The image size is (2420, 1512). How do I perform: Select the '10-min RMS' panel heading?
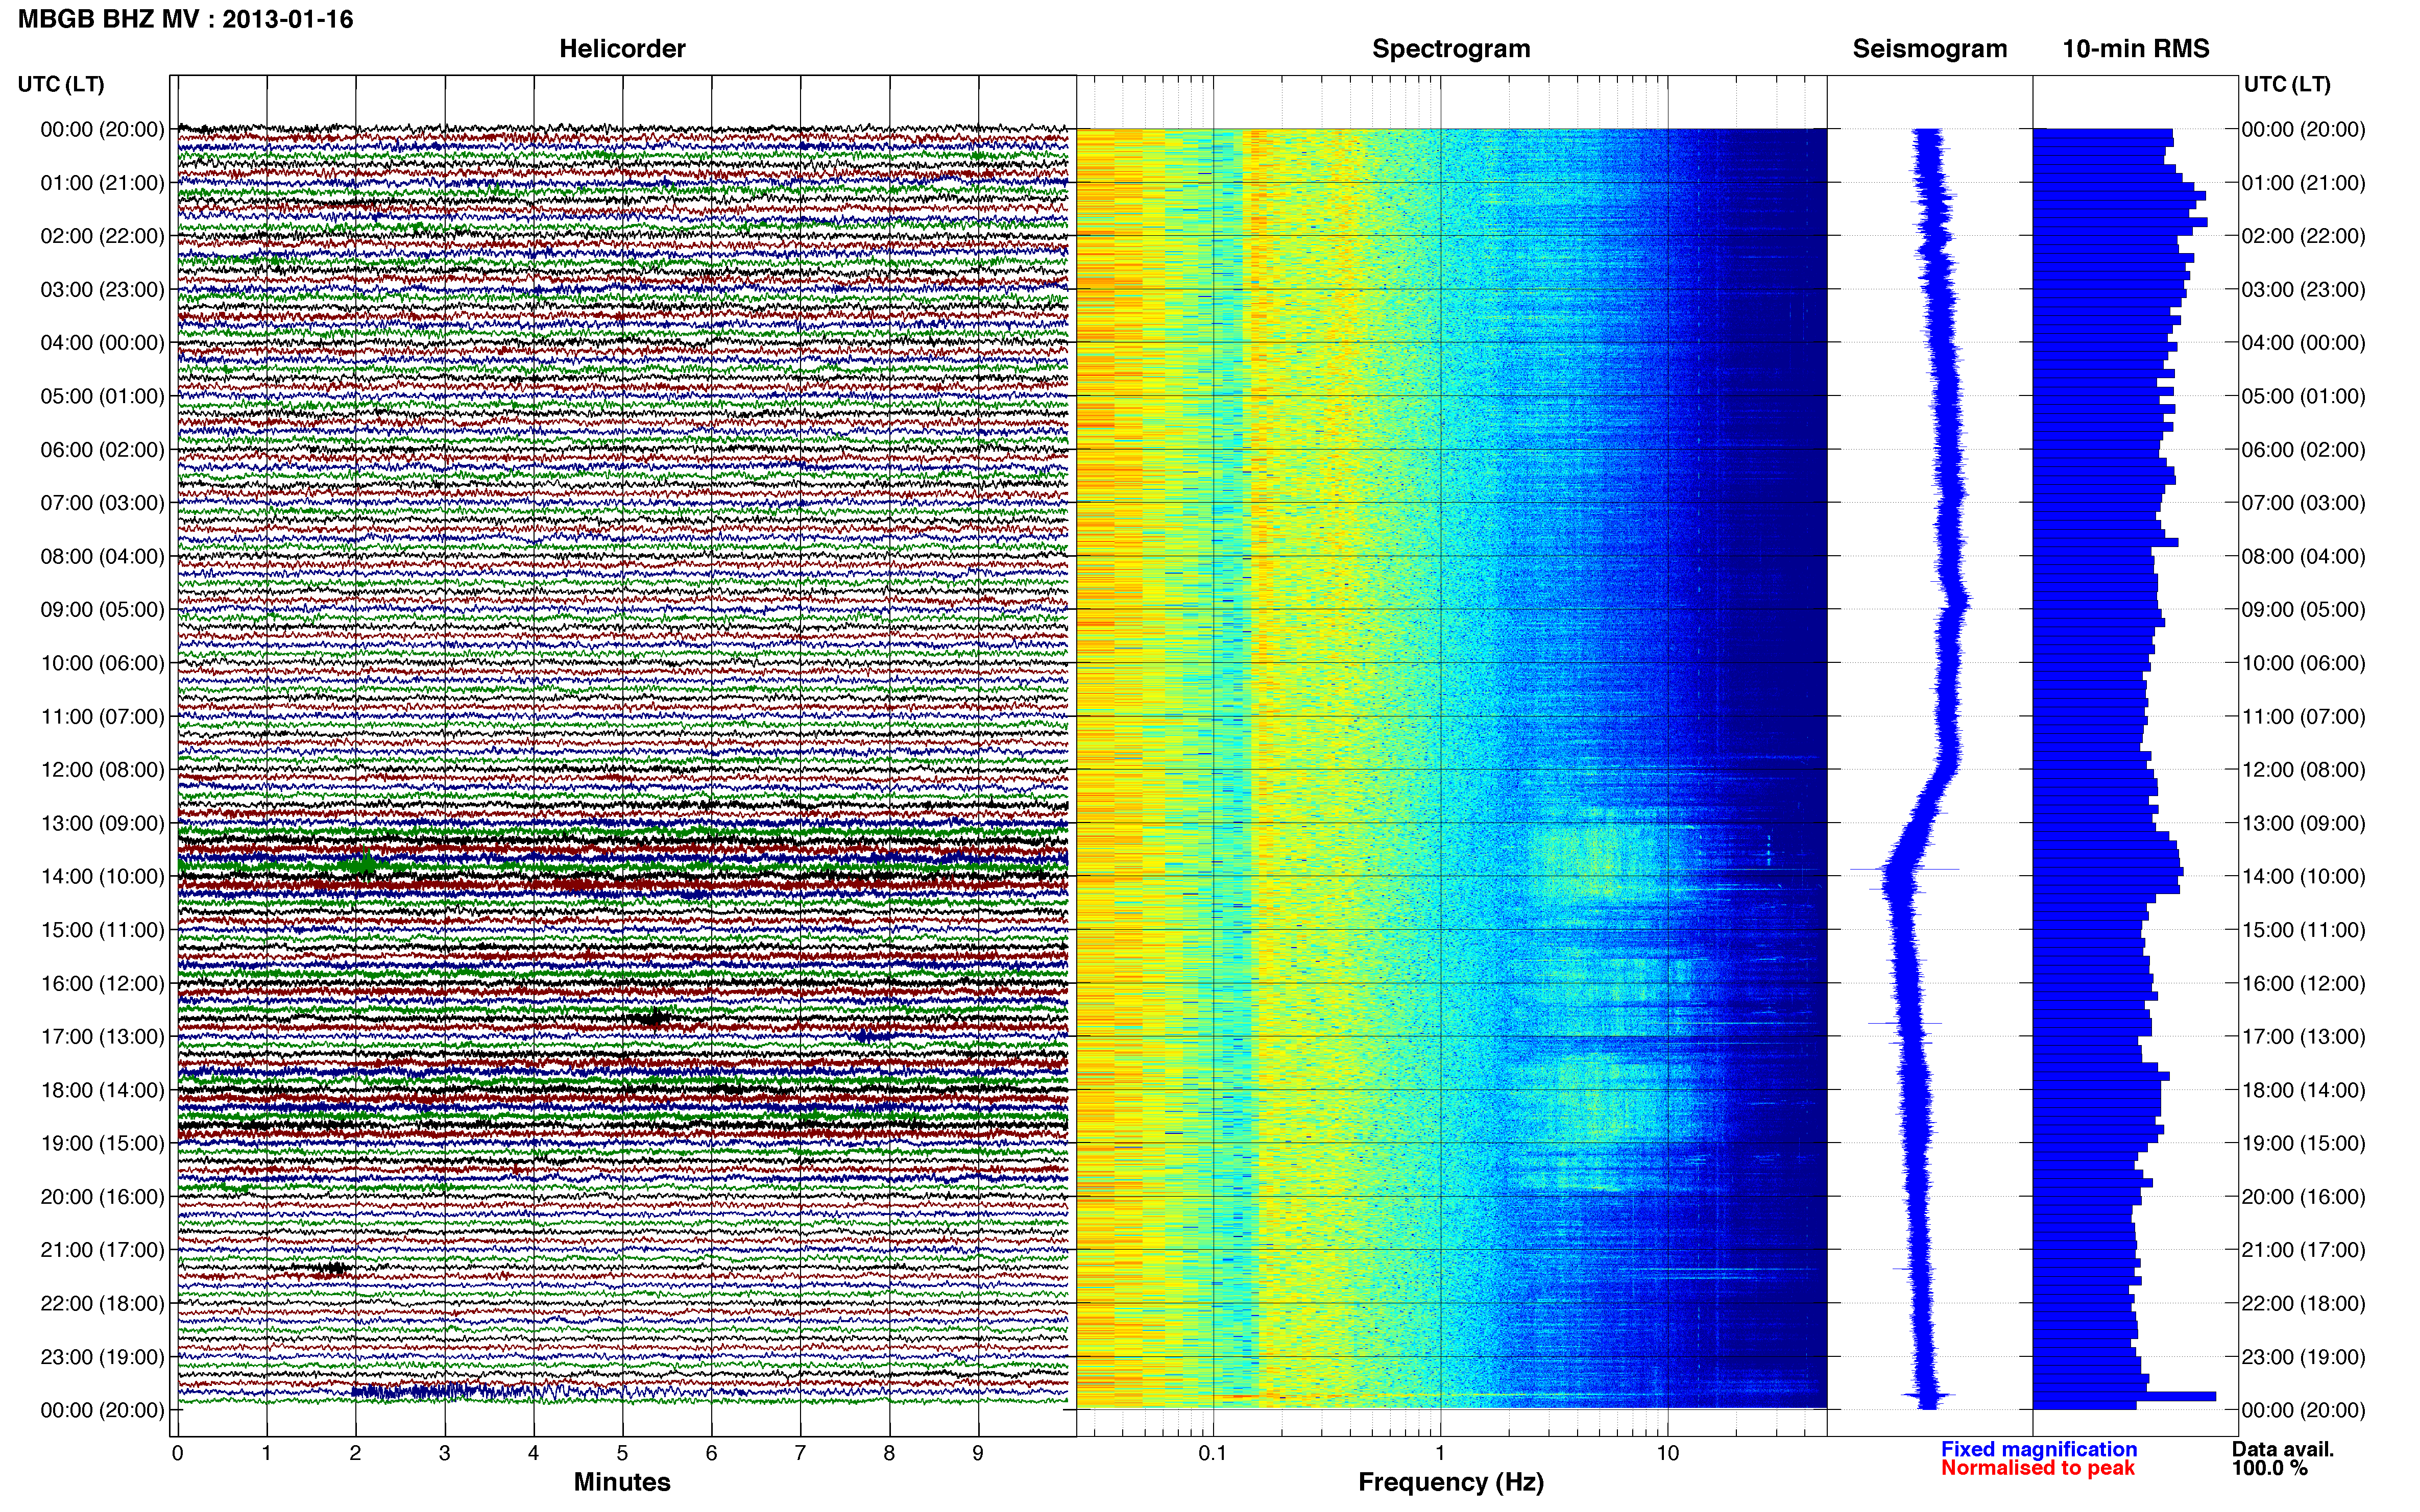point(2135,49)
